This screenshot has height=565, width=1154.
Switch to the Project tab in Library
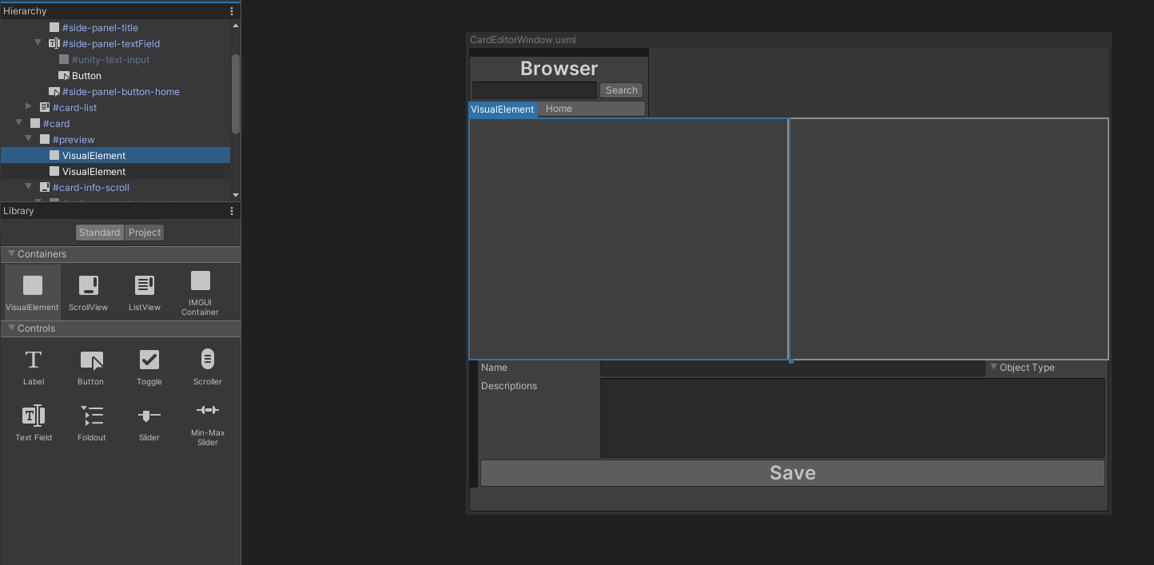[x=144, y=232]
